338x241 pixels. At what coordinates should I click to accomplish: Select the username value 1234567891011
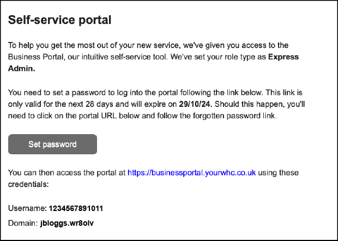pyautogui.click(x=76, y=208)
